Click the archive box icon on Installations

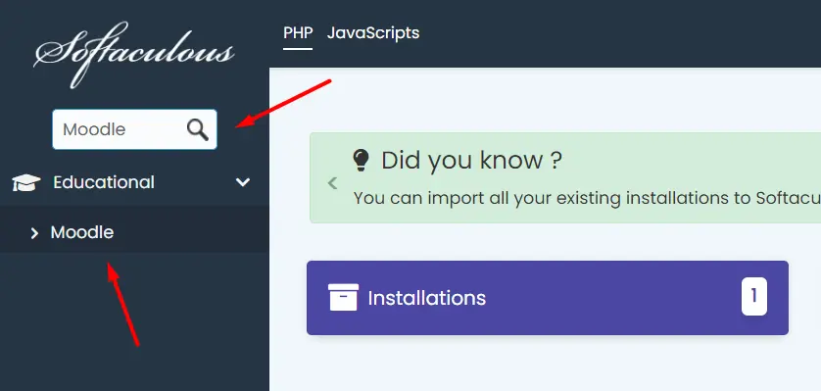pyautogui.click(x=344, y=297)
